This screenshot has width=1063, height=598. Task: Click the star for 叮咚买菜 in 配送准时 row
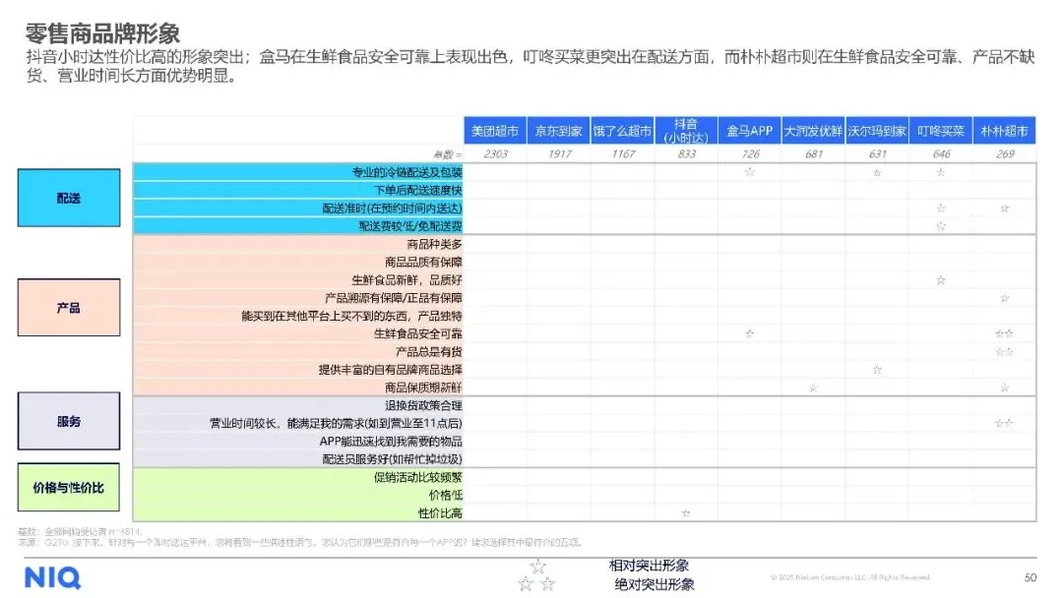940,208
